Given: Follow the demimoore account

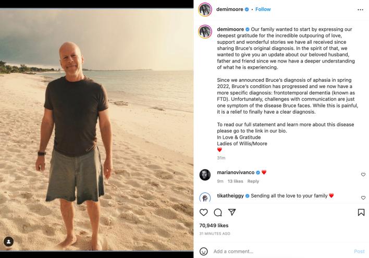Looking at the screenshot, I should tap(263, 9).
